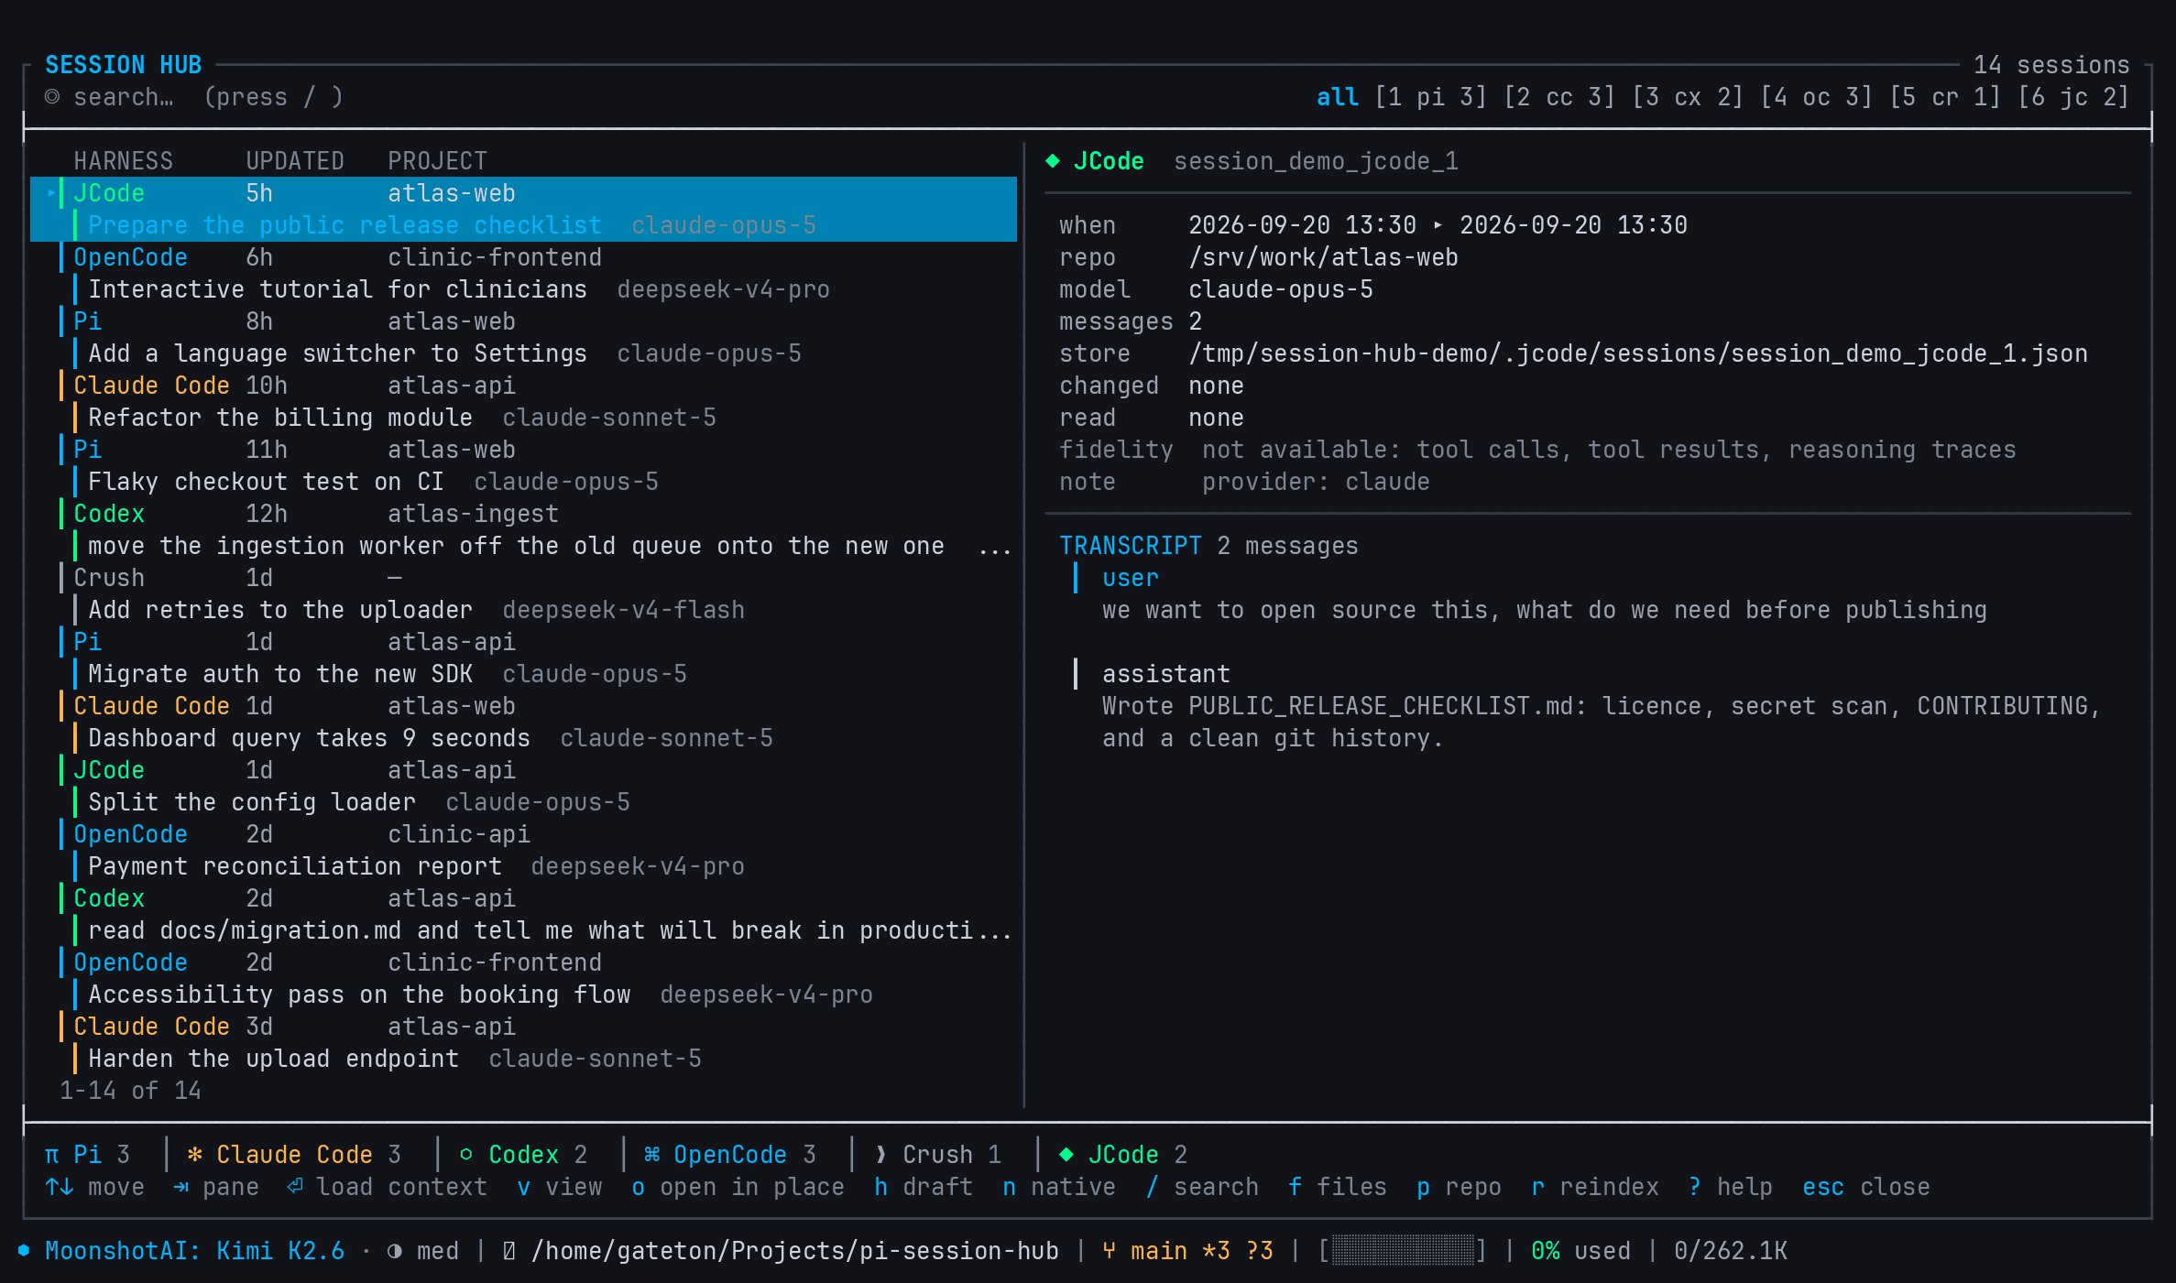The height and width of the screenshot is (1283, 2176).
Task: Click the return-arrow load context icon
Action: 295,1187
